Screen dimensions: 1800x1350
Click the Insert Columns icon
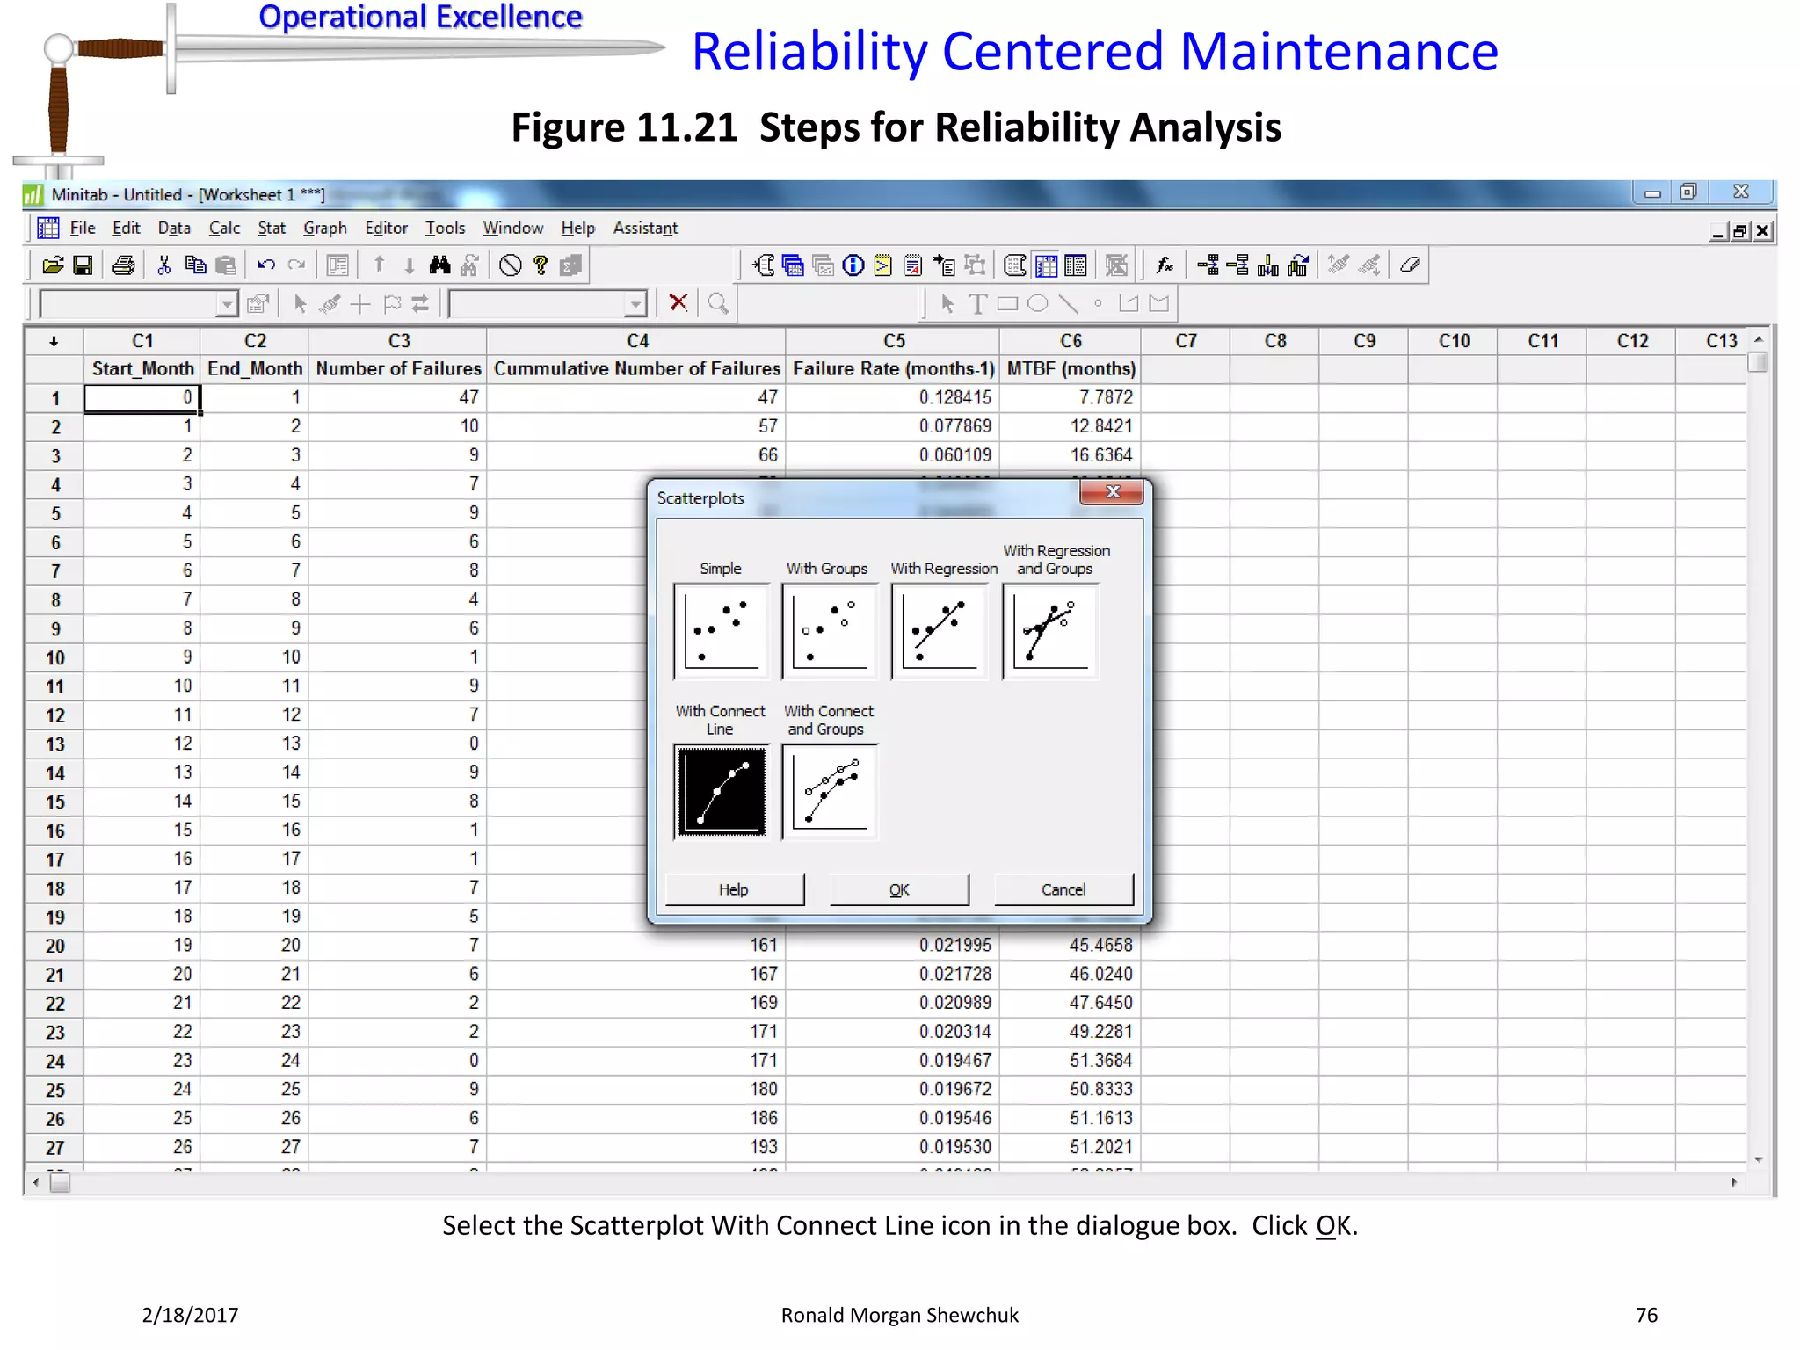click(1267, 265)
